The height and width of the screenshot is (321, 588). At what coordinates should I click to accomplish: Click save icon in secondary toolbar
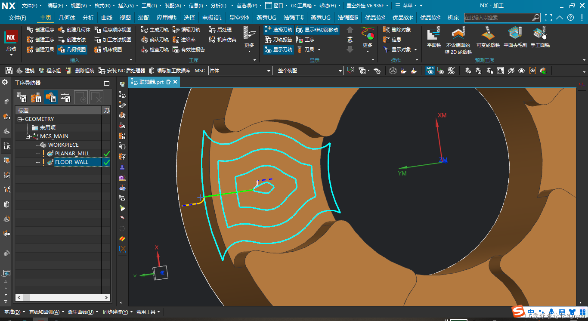point(9,71)
